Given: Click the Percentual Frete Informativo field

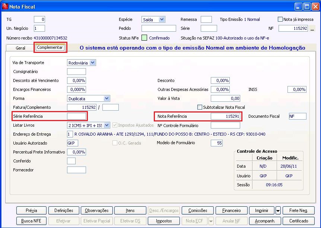Looking at the screenshot, I should [x=76, y=152].
